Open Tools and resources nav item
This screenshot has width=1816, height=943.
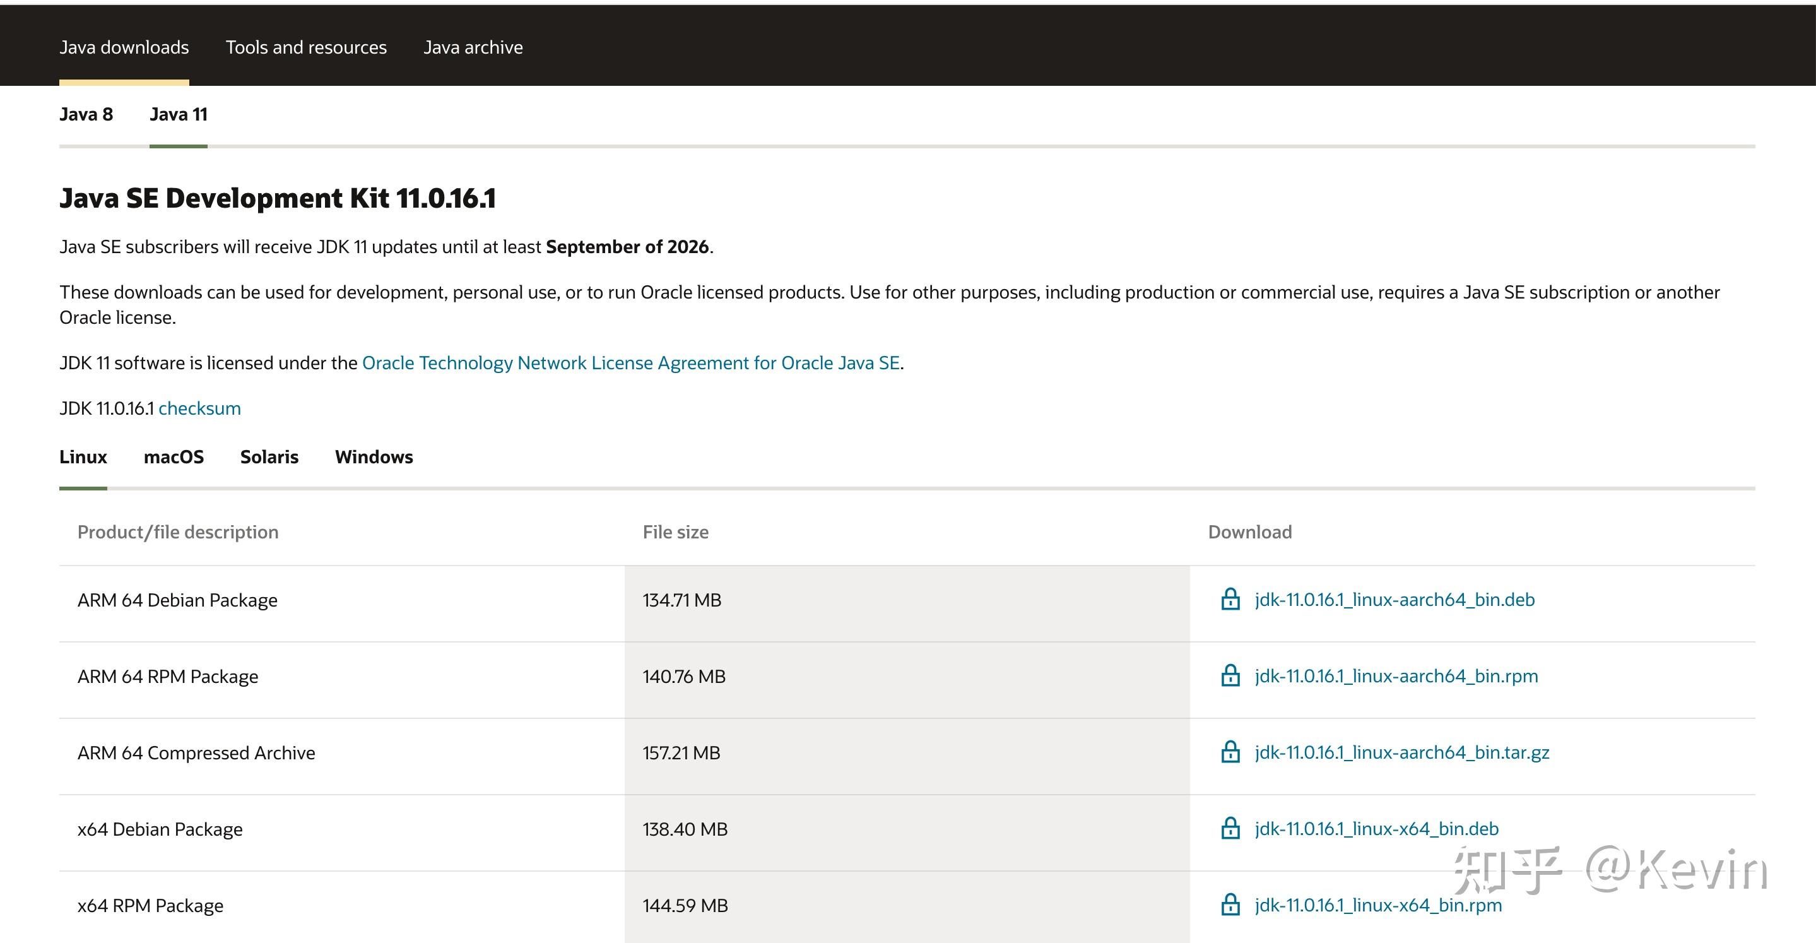(306, 47)
